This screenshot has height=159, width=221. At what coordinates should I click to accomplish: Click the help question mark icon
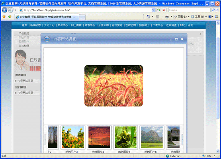[210, 17]
